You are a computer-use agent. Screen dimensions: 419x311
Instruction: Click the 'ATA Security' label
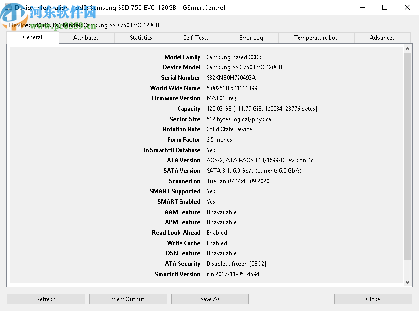click(182, 264)
